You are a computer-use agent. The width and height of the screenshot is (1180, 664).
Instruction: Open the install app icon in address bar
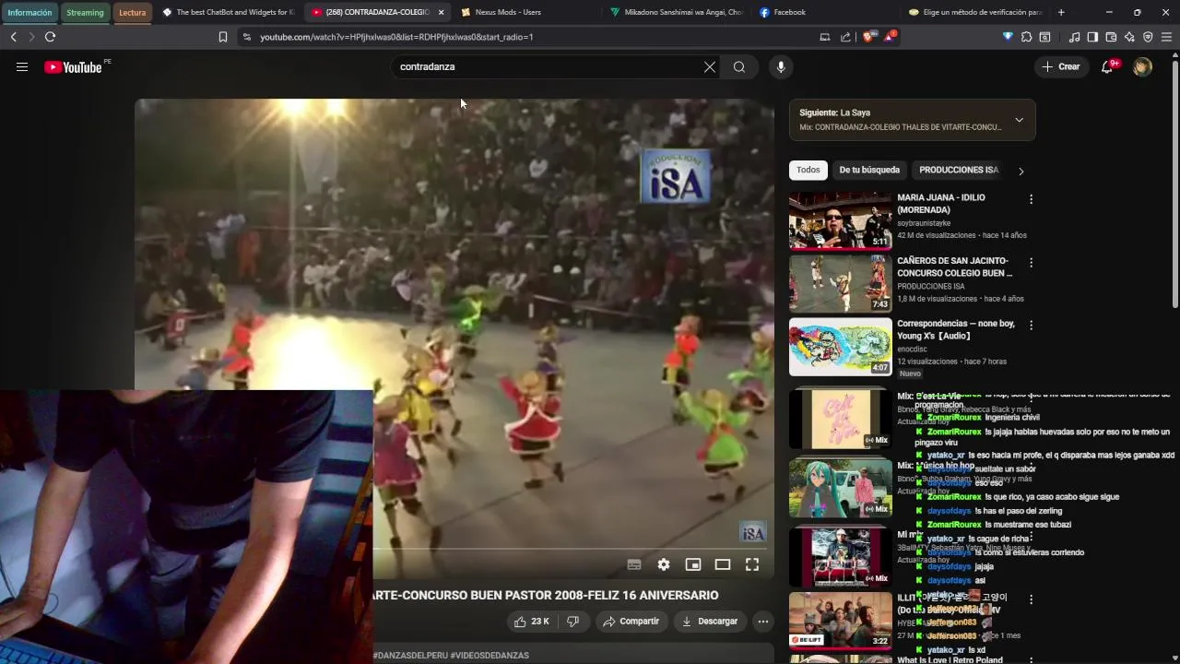click(825, 37)
